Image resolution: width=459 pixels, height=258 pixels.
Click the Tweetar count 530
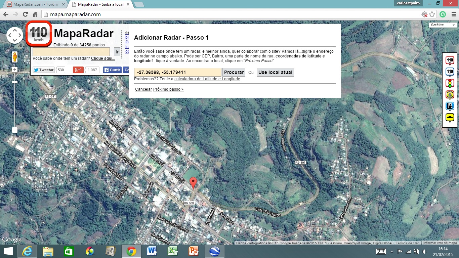(x=60, y=70)
